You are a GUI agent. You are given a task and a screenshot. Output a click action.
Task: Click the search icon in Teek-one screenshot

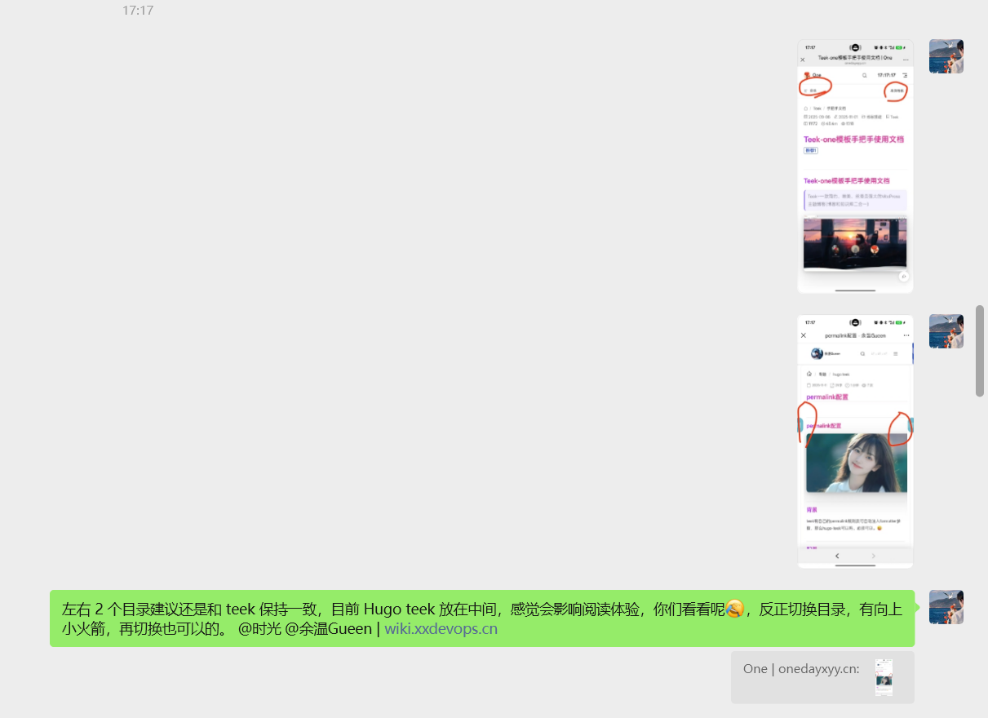point(865,75)
